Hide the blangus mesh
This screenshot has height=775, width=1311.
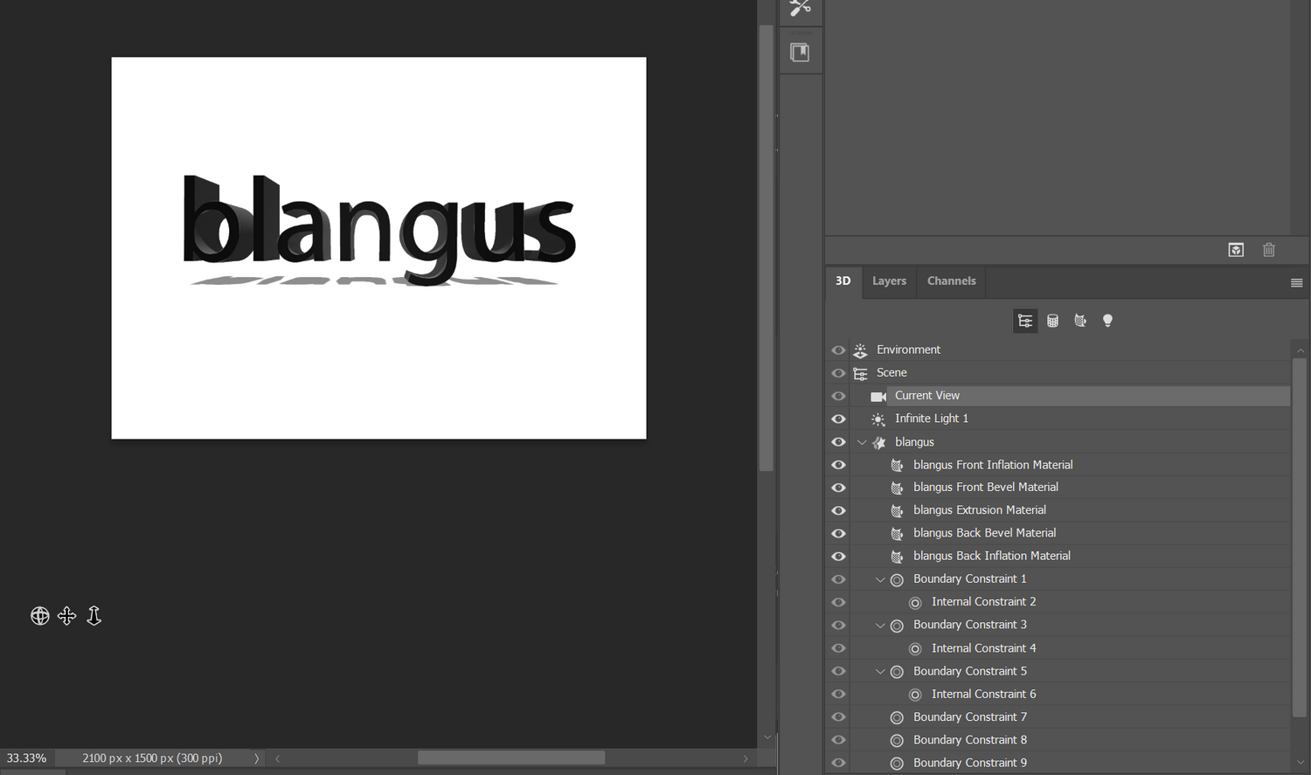[x=838, y=442]
